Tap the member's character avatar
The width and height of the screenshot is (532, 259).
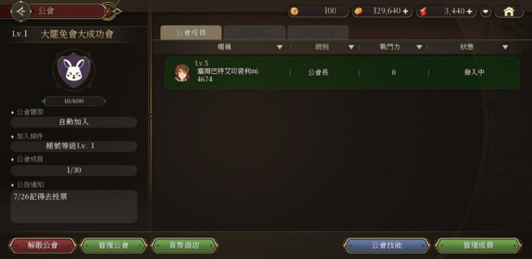coord(182,73)
